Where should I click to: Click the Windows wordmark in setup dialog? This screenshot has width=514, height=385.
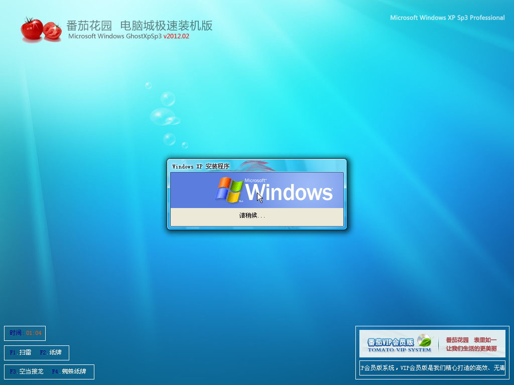pyautogui.click(x=289, y=192)
